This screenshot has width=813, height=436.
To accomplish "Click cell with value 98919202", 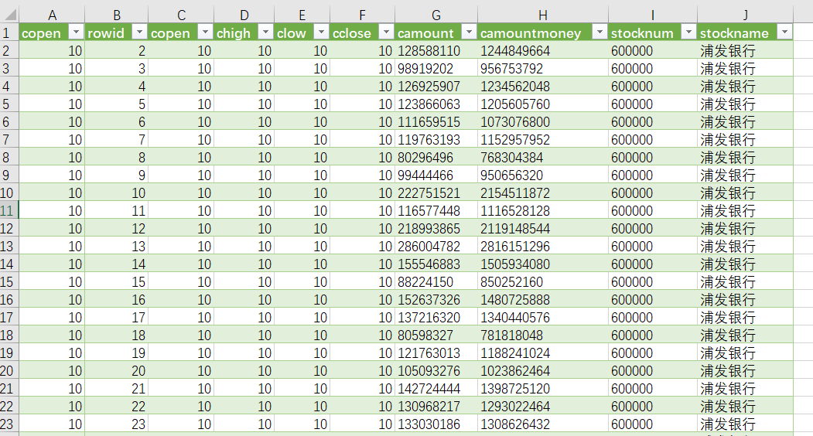I will click(x=436, y=69).
